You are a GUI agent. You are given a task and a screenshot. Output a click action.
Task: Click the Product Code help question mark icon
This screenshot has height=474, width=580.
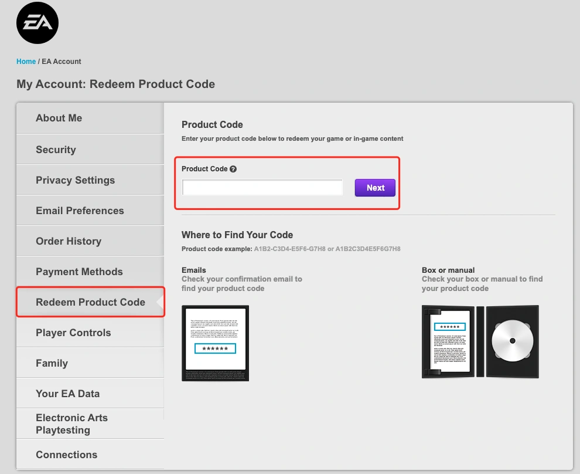[233, 169]
